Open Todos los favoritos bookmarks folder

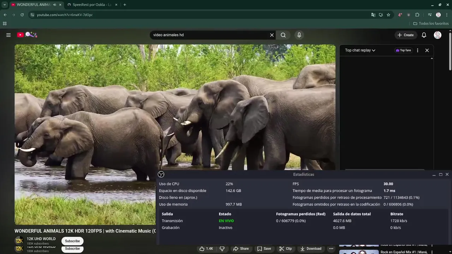pos(431,24)
